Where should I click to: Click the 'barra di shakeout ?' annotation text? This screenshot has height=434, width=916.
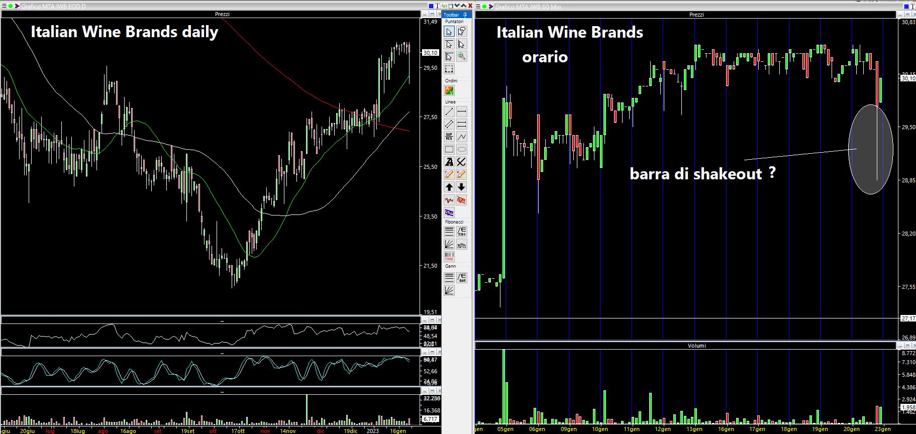(x=702, y=174)
